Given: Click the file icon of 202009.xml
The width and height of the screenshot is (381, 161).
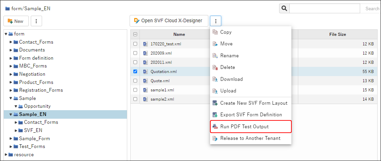Looking at the screenshot, I should coord(146,53).
